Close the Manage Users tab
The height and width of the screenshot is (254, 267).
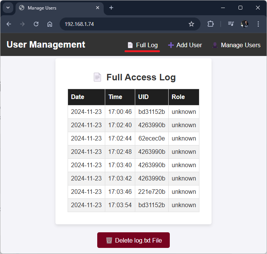98,8
